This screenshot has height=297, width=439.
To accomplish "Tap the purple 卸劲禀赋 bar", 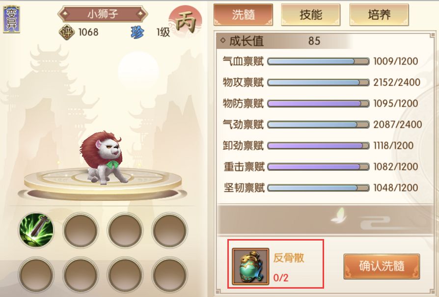I will coord(318,146).
